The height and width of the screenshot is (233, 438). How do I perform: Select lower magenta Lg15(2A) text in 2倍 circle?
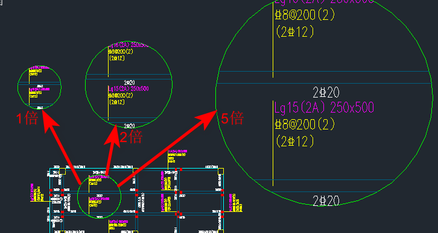129,89
